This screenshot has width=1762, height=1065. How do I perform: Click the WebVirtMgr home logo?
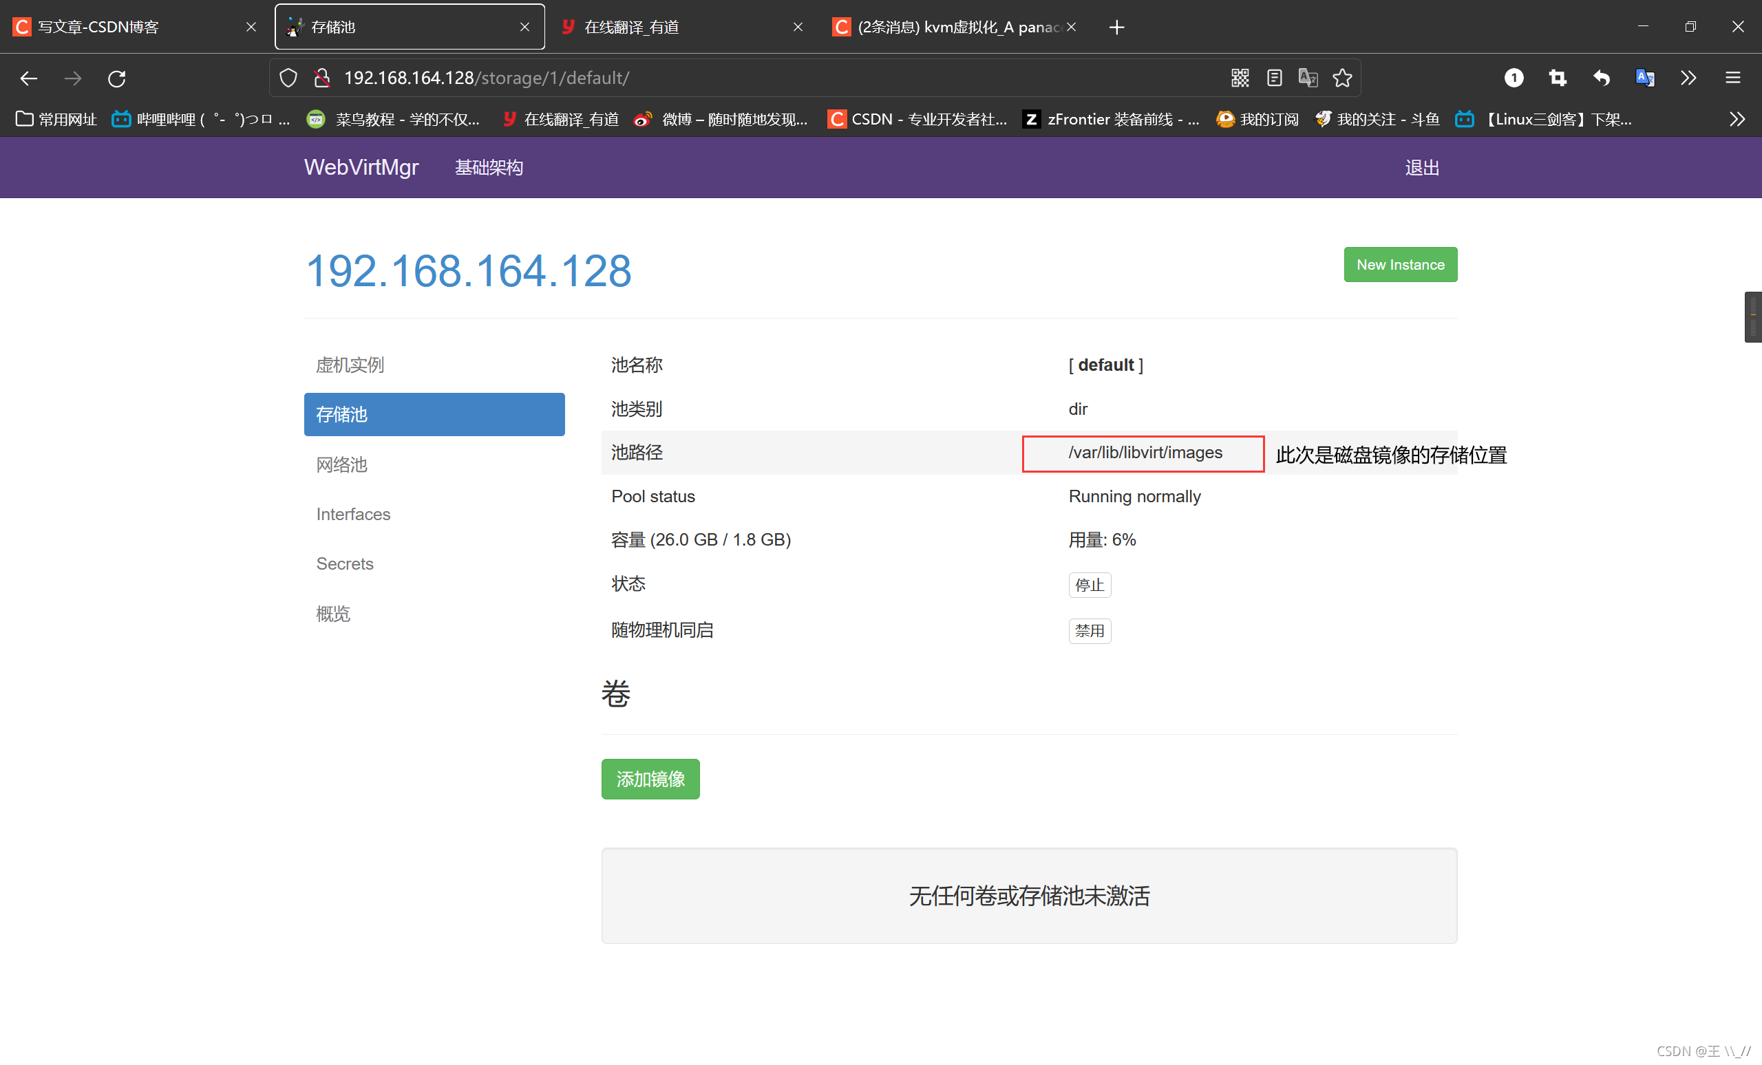point(363,167)
